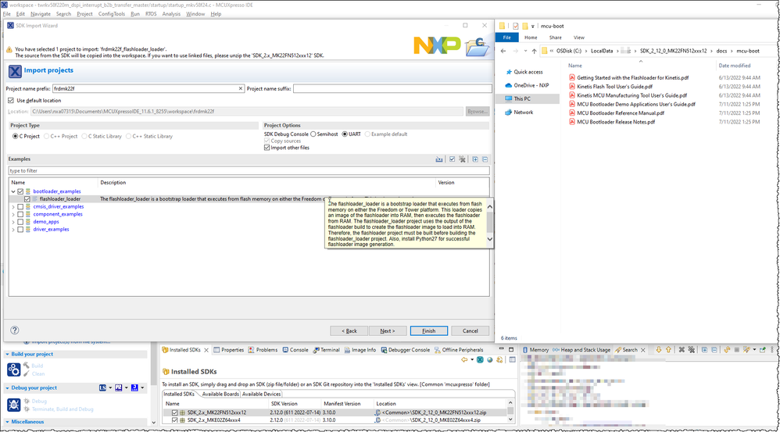Toggle Use default location checkbox

tap(11, 101)
